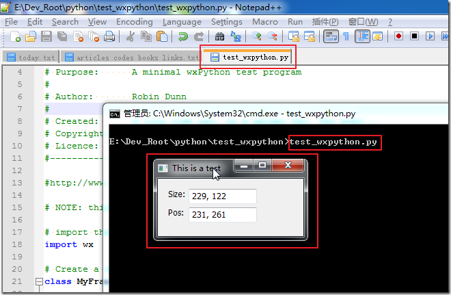
Task: Open the File menu
Action: [x=11, y=22]
